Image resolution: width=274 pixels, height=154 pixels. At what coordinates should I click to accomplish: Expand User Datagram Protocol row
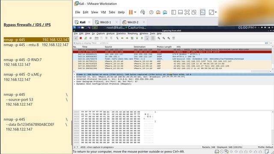click(74, 81)
